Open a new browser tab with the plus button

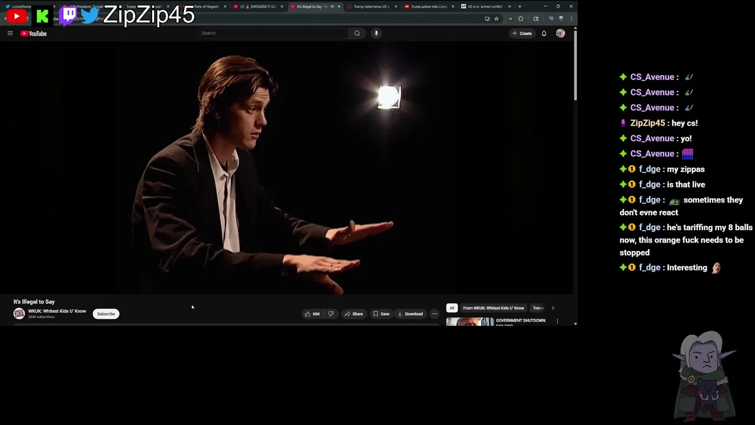(520, 6)
